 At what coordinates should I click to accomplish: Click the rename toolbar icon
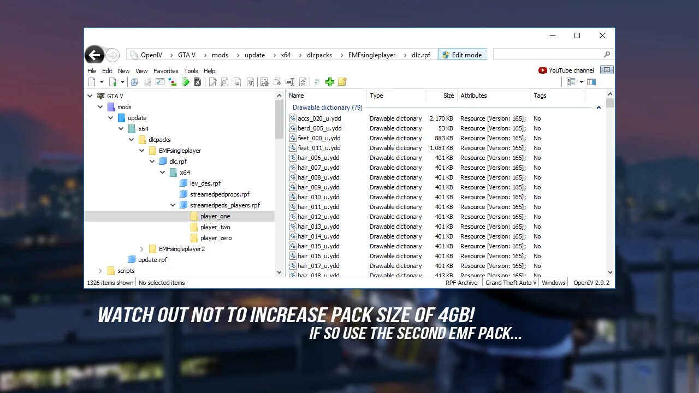pos(290,82)
